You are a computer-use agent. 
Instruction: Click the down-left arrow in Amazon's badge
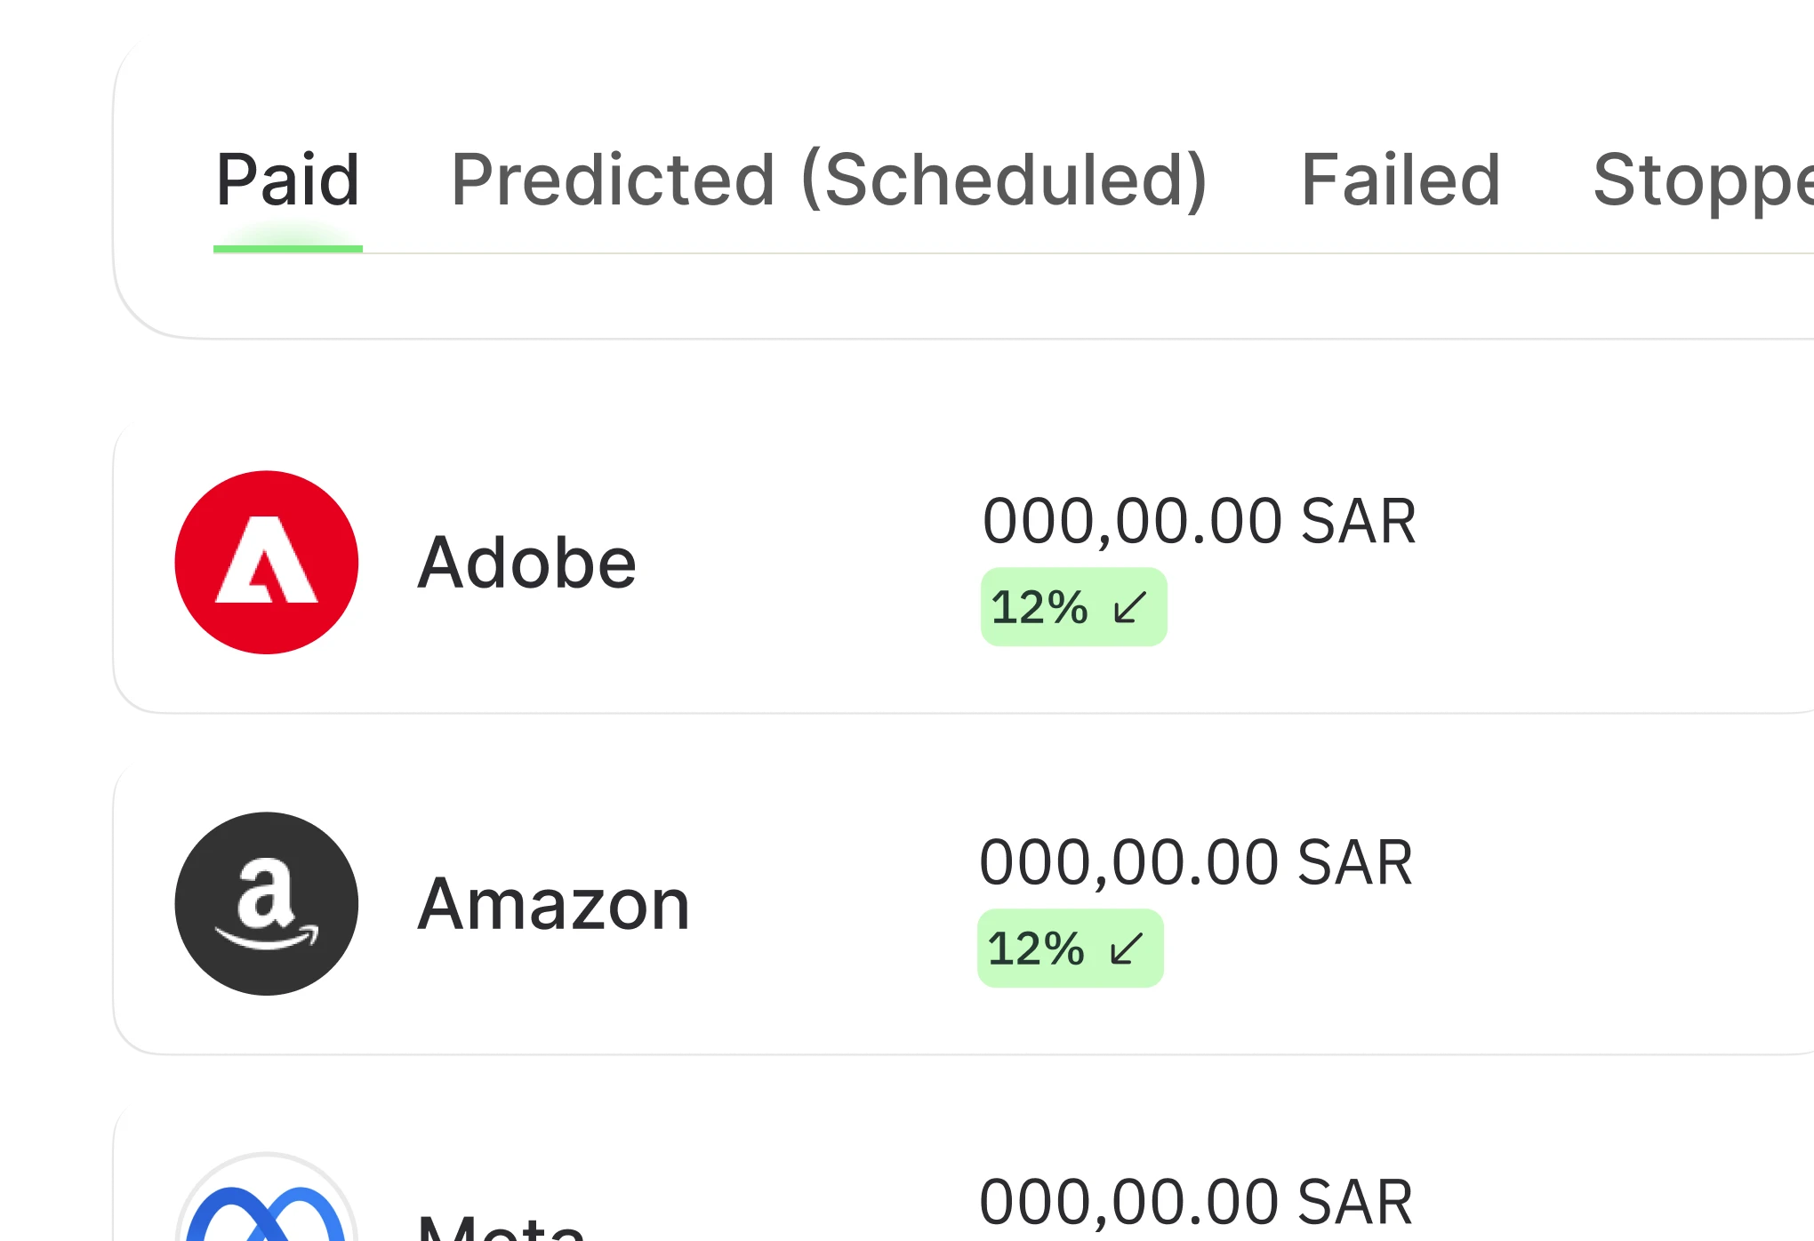click(1127, 949)
